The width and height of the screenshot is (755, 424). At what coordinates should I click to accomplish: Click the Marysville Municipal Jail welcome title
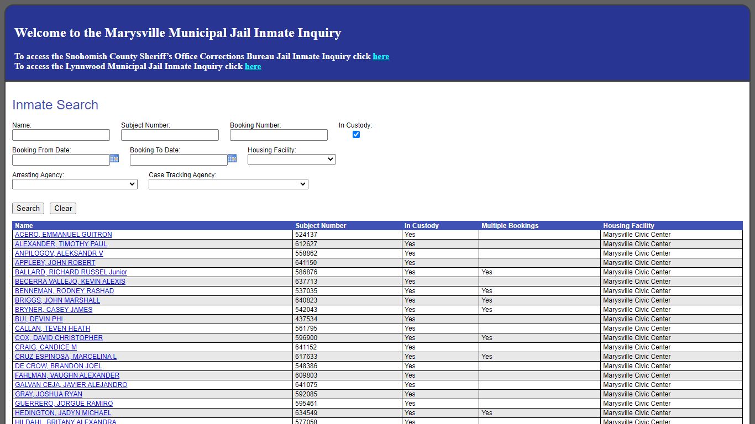177,33
